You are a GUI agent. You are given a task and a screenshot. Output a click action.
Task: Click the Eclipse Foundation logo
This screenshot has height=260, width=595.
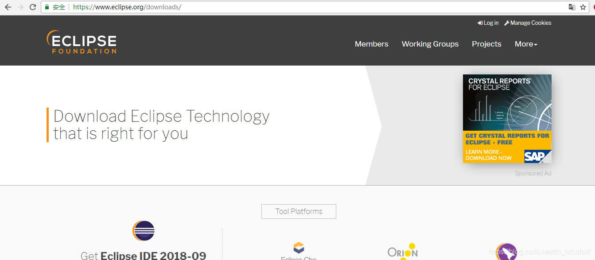[82, 42]
